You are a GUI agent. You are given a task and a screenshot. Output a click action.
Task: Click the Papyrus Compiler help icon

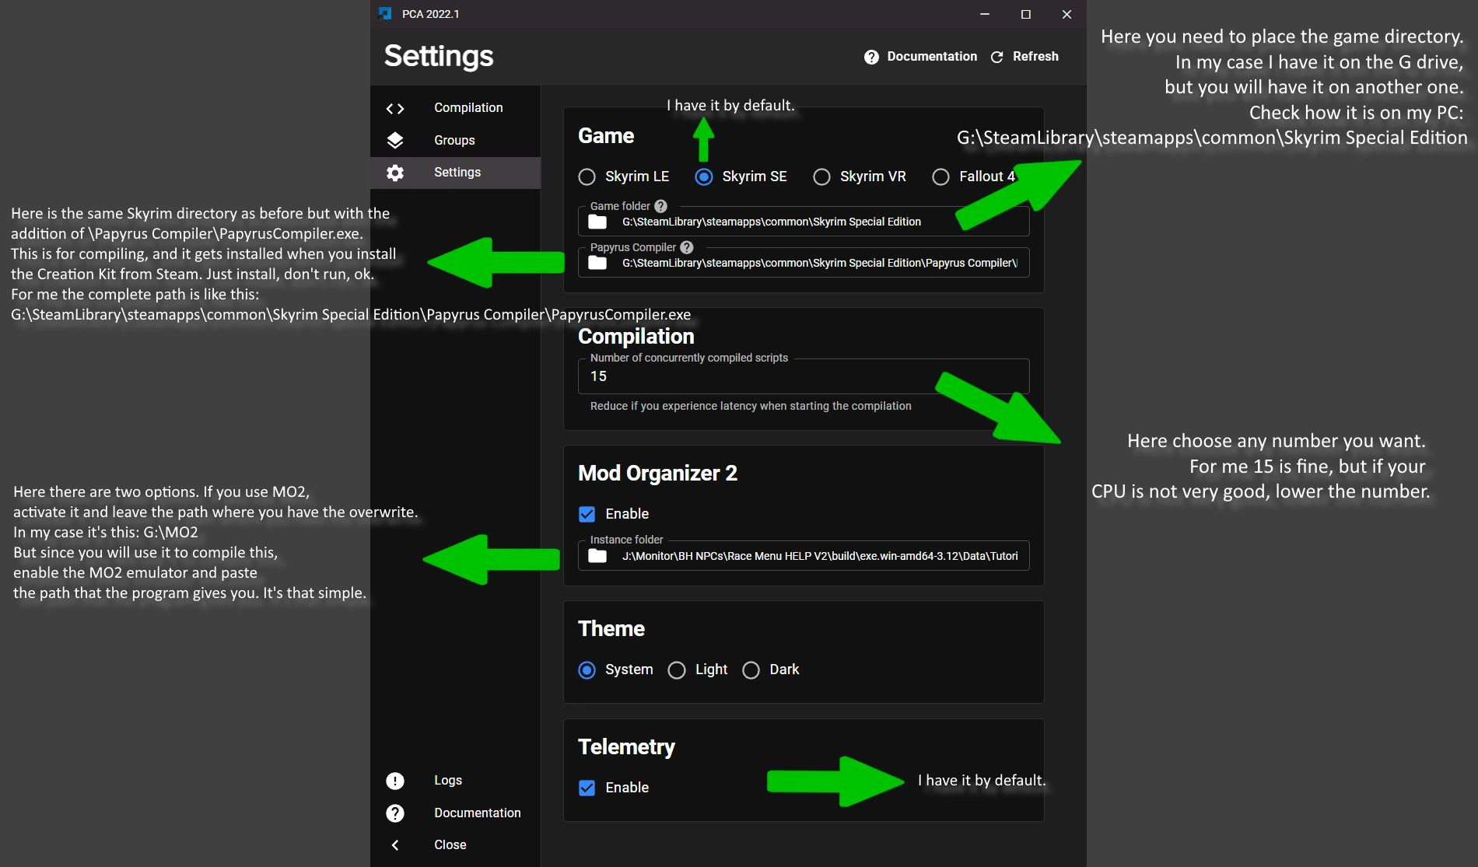(686, 247)
